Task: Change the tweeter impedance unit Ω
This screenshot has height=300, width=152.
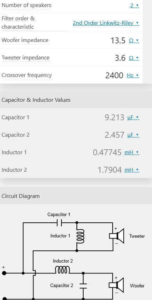Action: [134, 58]
